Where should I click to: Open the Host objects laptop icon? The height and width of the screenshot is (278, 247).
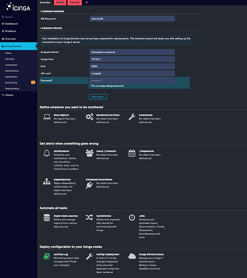tap(47, 117)
